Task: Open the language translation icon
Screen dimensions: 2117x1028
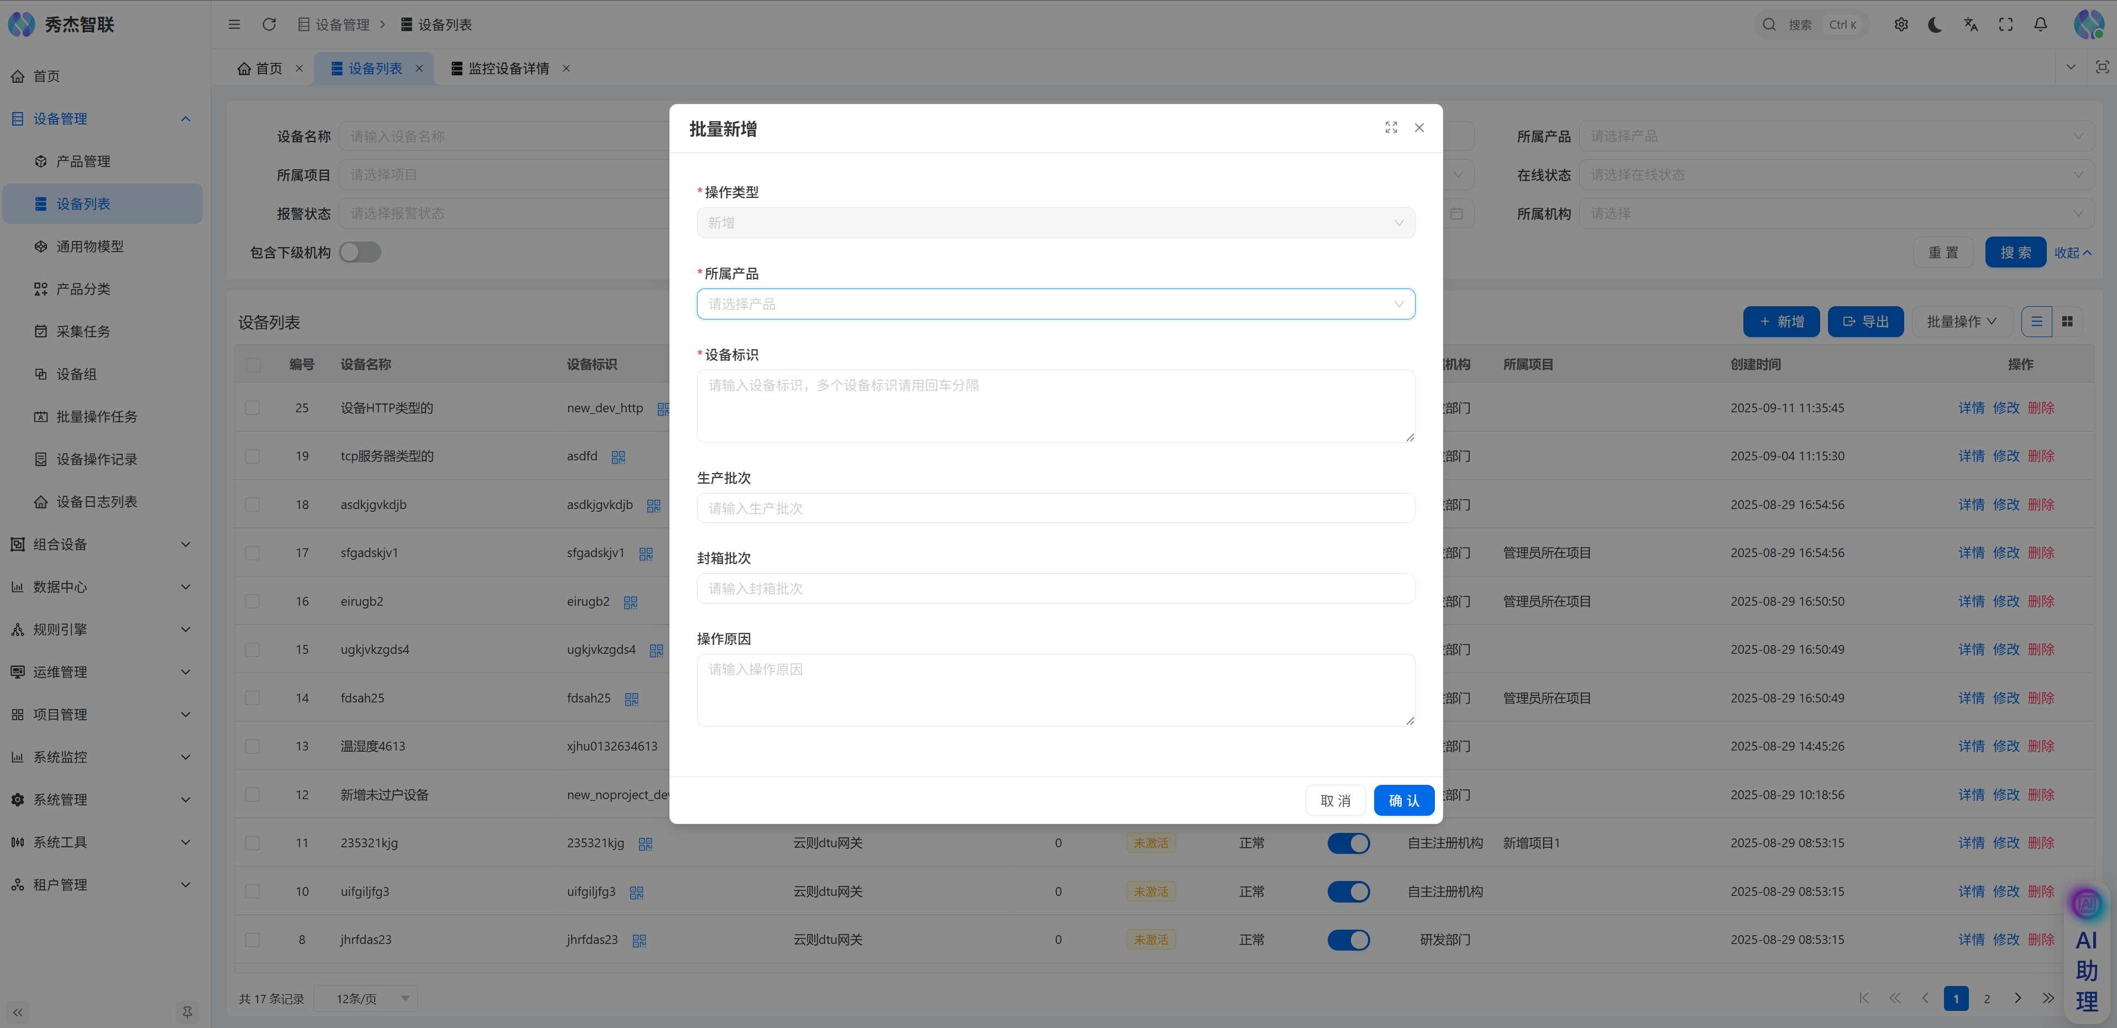Action: pyautogui.click(x=1970, y=25)
